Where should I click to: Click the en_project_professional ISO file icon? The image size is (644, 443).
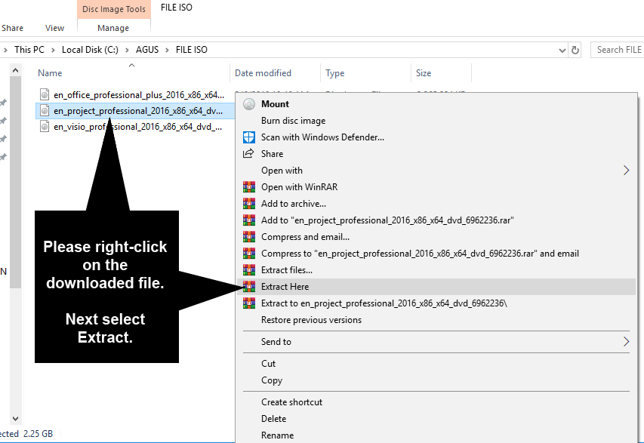45,111
